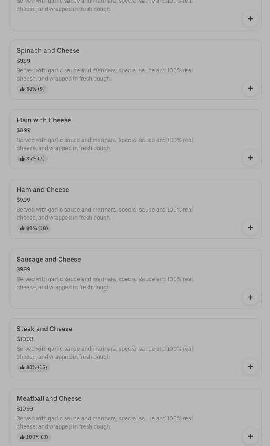Viewport: 270px width, 446px height.
Task: Open the Steak and Cheese item title
Action: pos(44,329)
